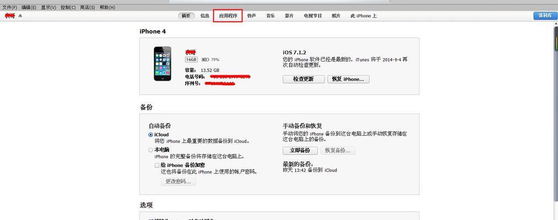
Task: Open the 显示(V) menu
Action: pos(48,7)
